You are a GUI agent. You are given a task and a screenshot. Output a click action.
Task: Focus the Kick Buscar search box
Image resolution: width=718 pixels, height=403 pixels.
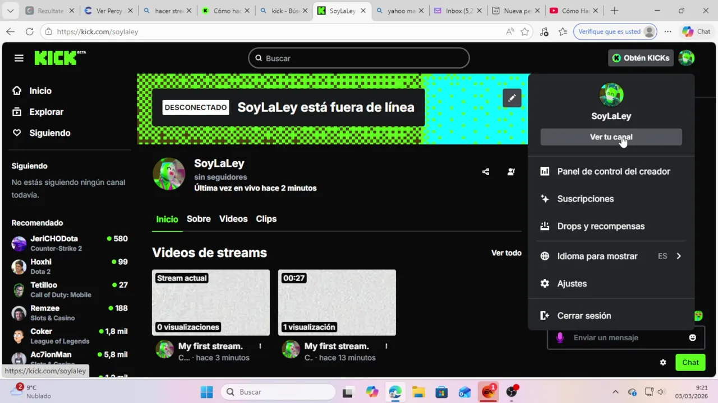(x=359, y=58)
